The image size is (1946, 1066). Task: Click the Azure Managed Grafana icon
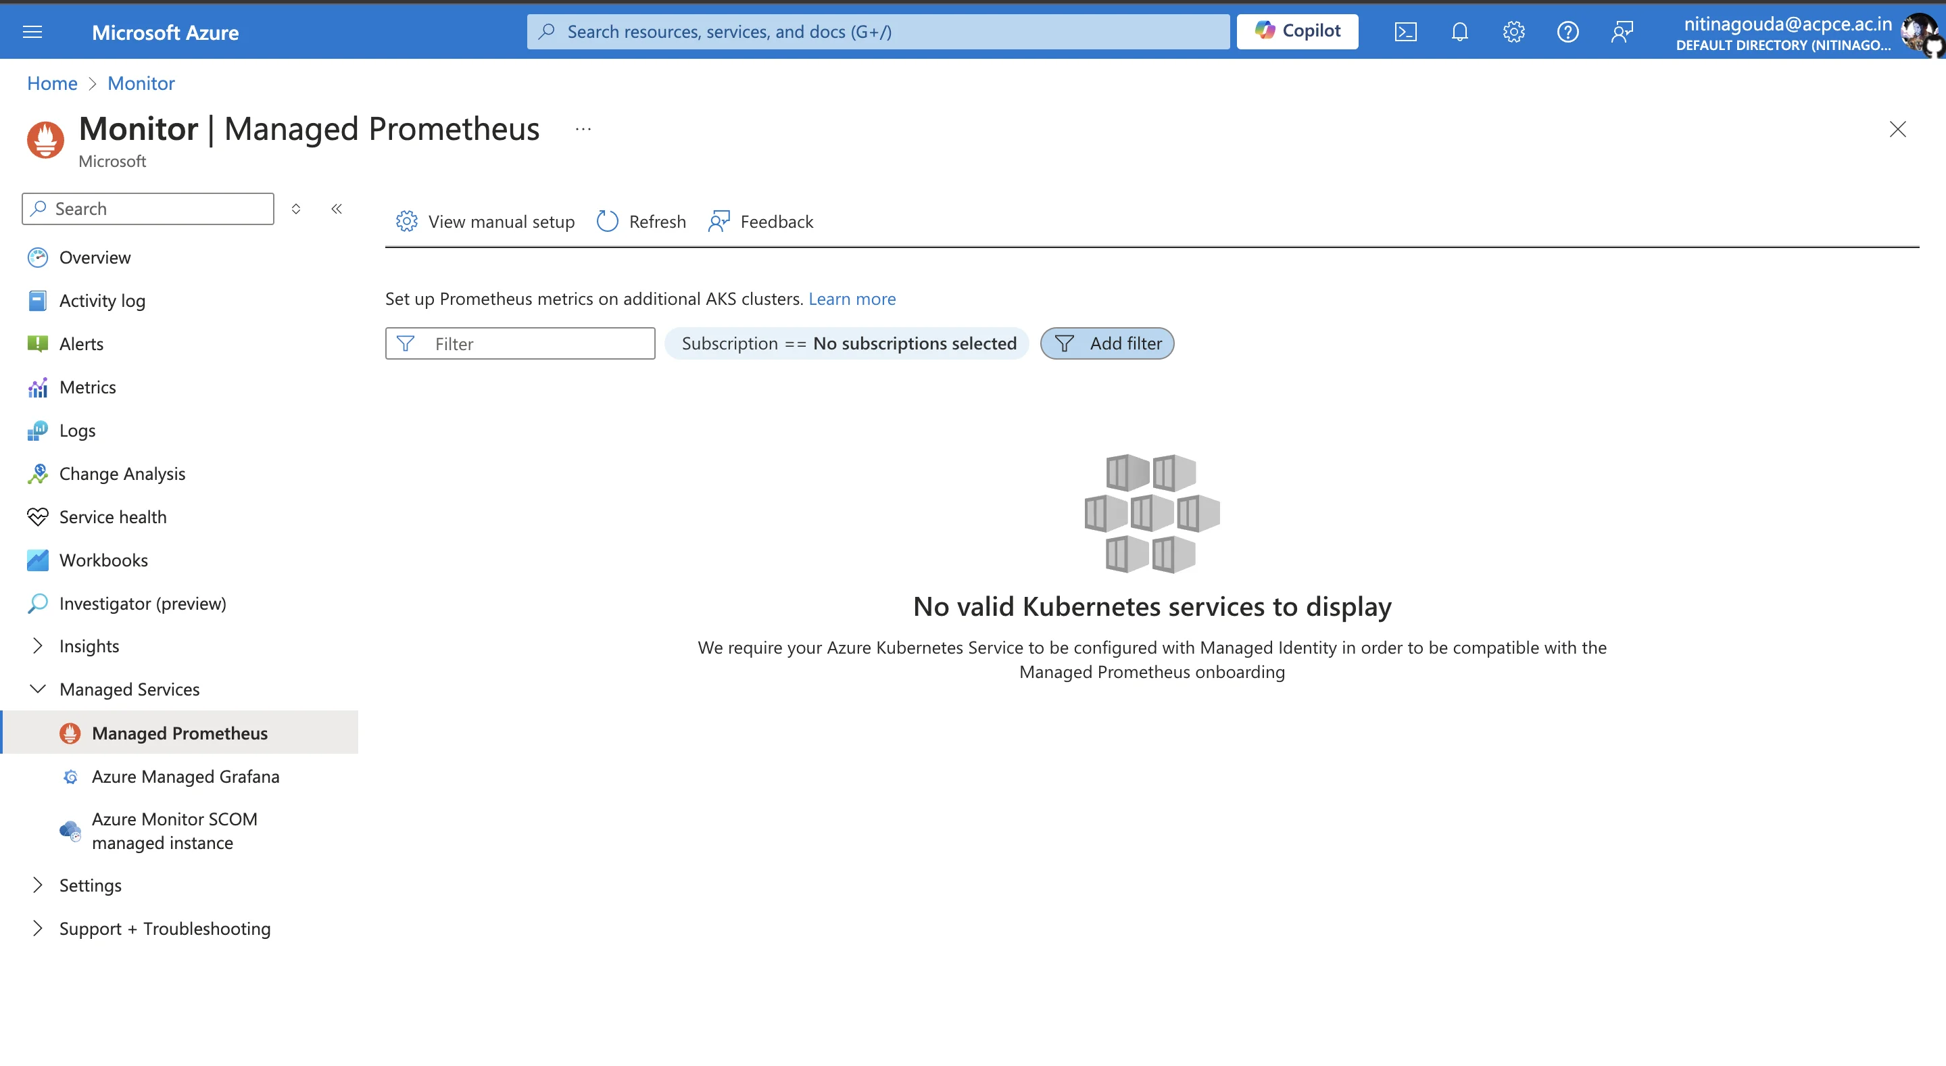point(71,776)
